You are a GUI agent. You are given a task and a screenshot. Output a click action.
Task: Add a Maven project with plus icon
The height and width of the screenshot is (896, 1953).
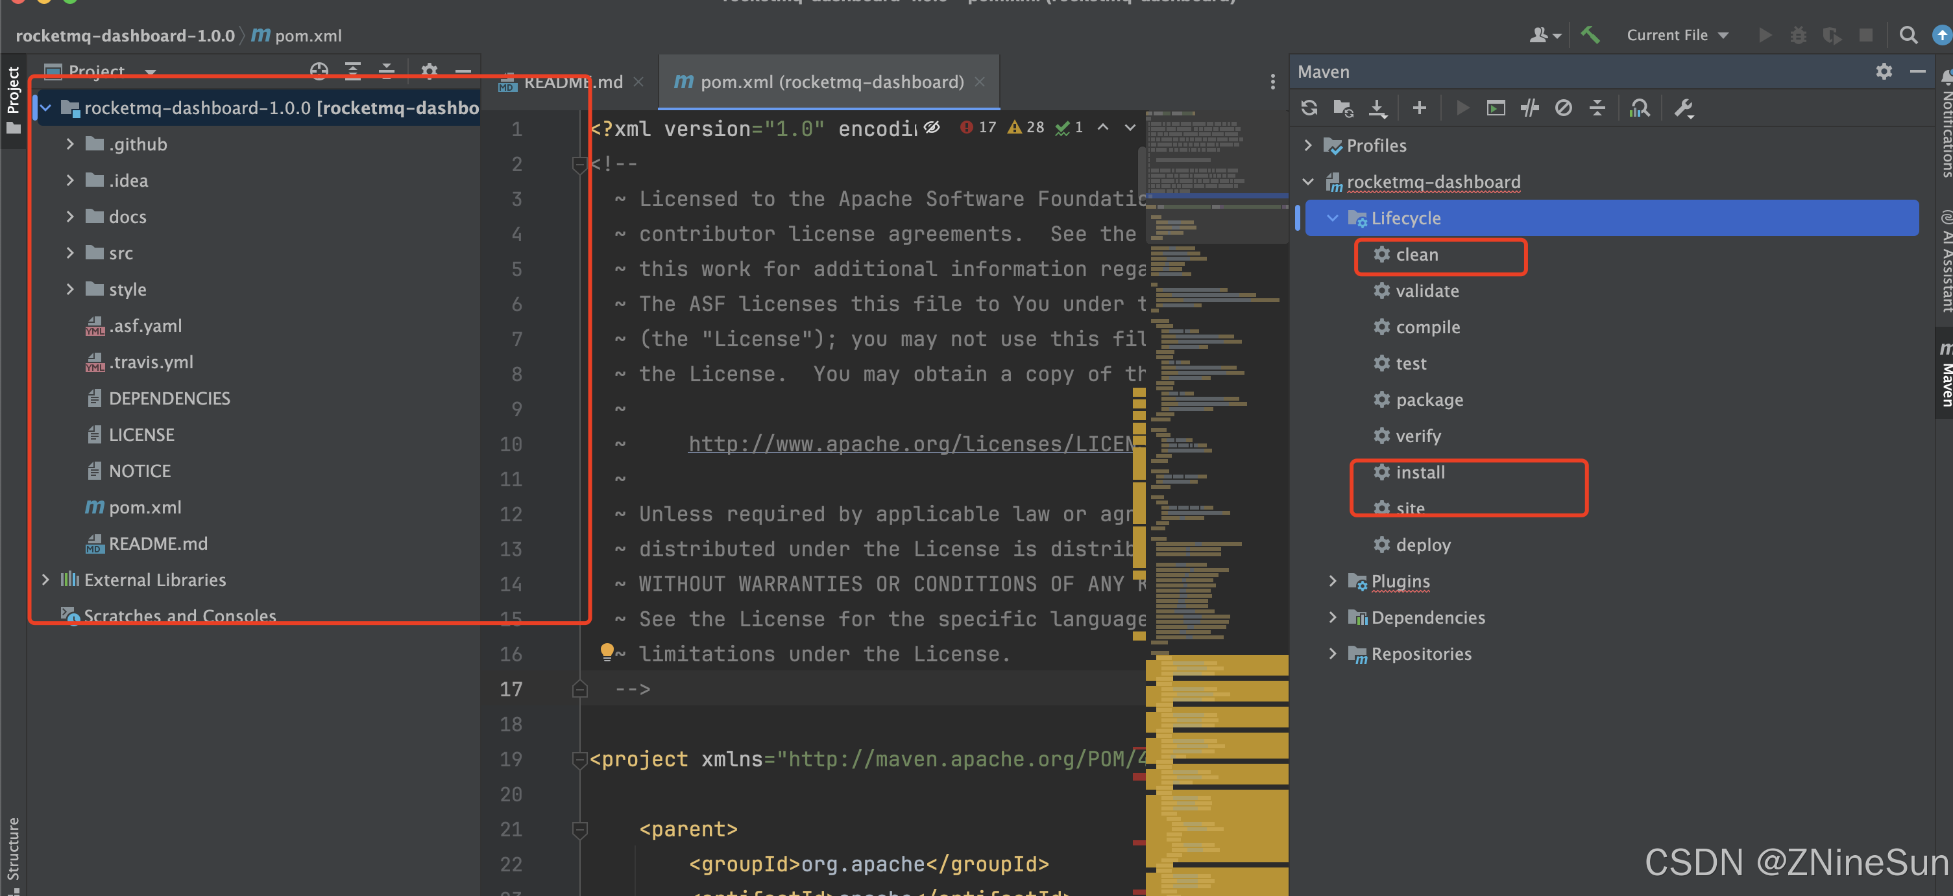click(1419, 108)
